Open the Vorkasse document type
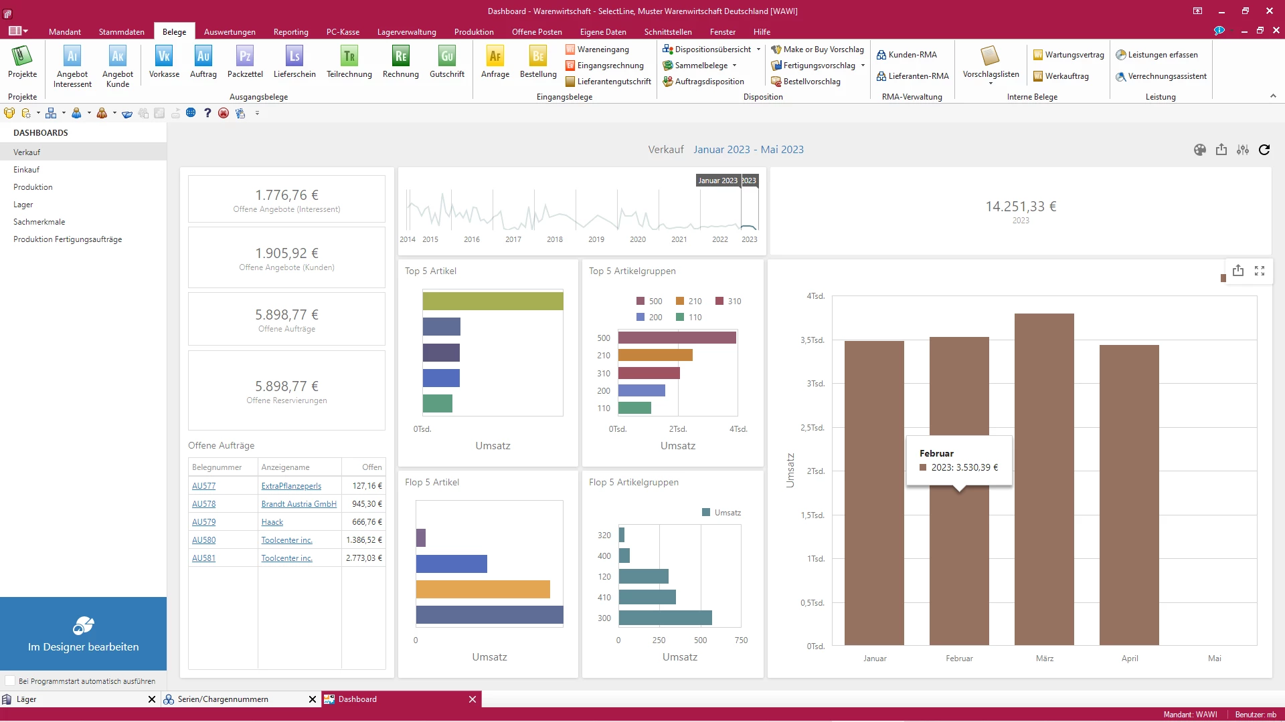The height and width of the screenshot is (722, 1285). (164, 62)
